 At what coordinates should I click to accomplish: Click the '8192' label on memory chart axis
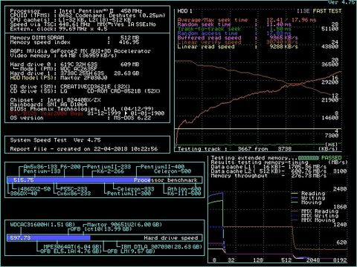point(340,260)
